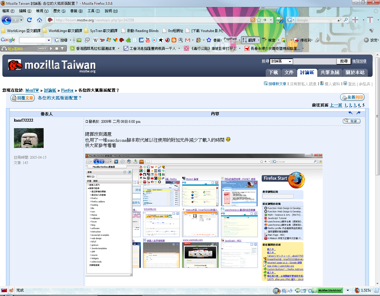
Task: Click the 引言 quote button on the post
Action: (352, 121)
